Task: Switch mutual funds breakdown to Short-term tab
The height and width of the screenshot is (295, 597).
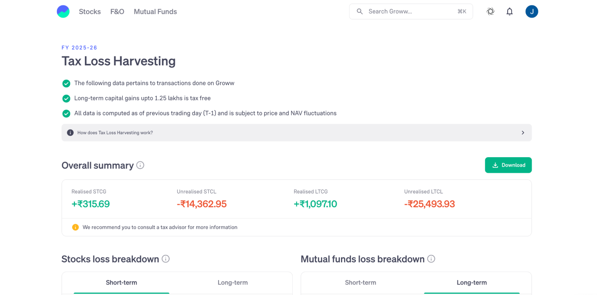Action: [x=360, y=282]
